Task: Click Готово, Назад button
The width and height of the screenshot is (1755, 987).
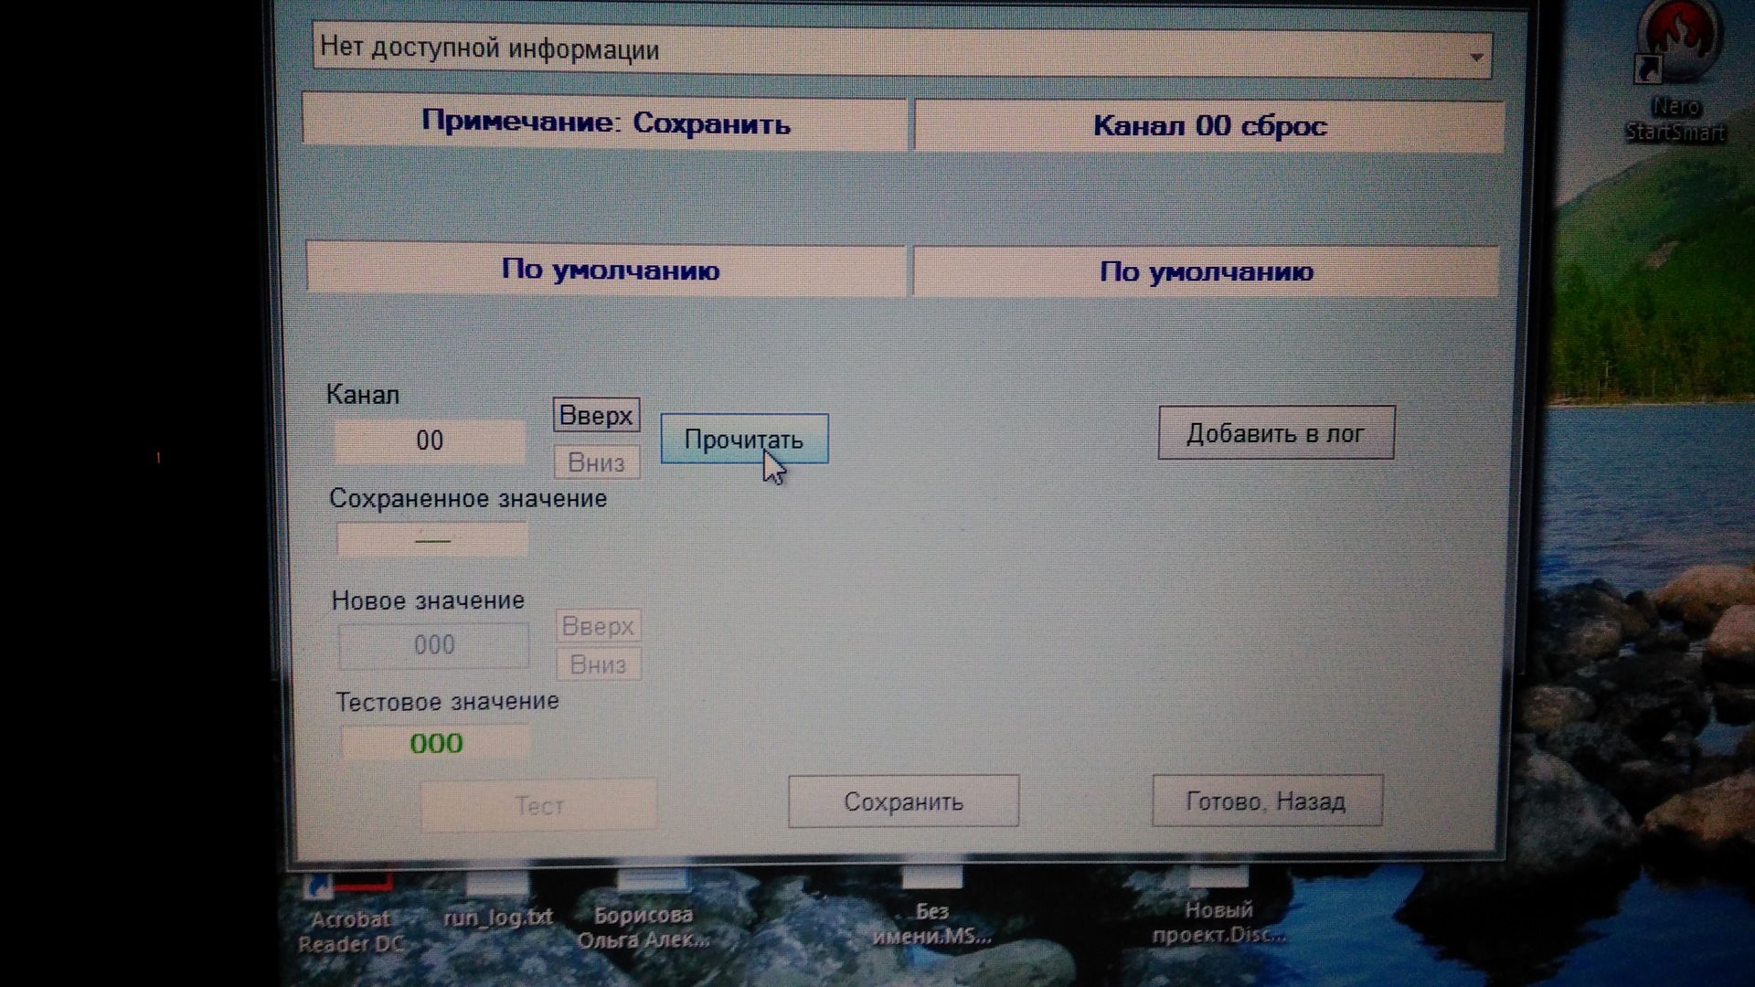Action: (1266, 801)
